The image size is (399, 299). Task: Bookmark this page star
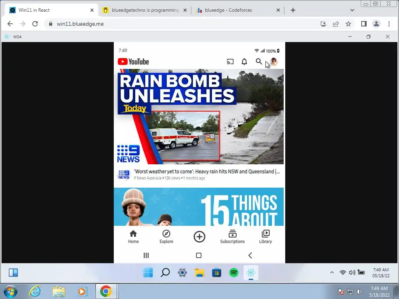coord(348,24)
